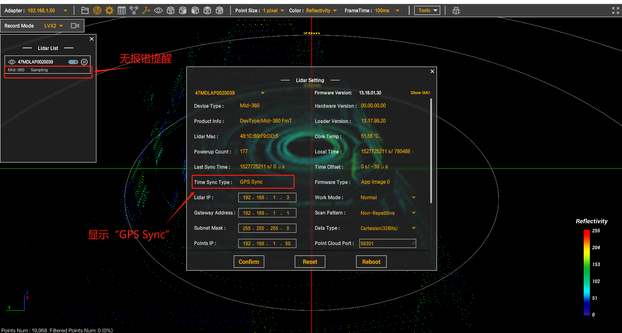Click the Product Info DevType:Mid-360 FmT value
Image resolution: width=622 pixels, height=333 pixels.
(x=266, y=121)
